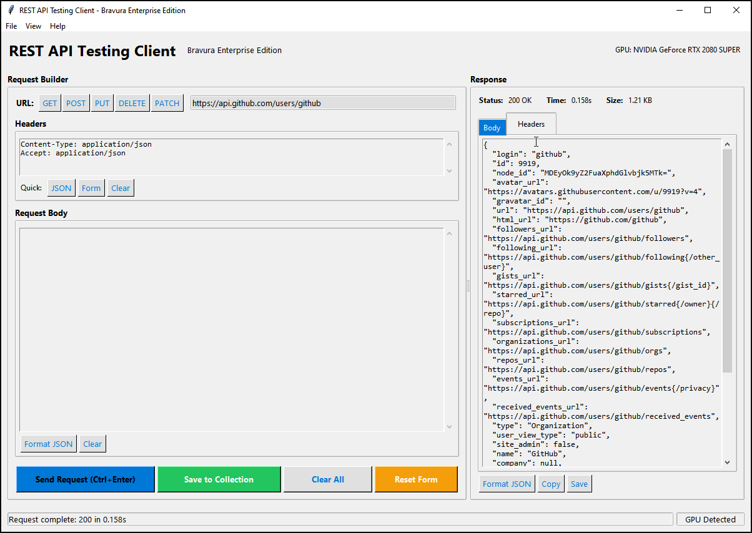Switch to the Body response tab

coord(492,127)
